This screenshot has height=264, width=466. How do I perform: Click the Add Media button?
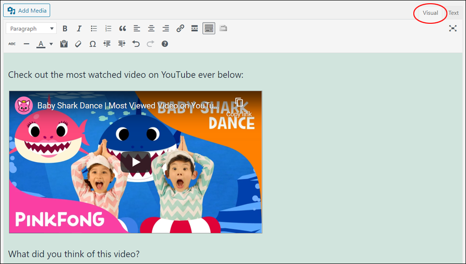click(x=27, y=10)
